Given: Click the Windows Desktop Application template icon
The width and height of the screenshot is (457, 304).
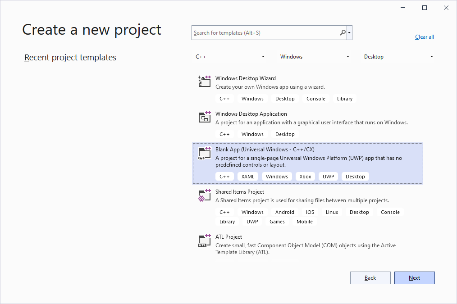Looking at the screenshot, I should click(205, 117).
